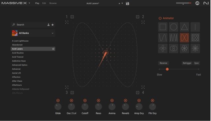Image resolution: width=211 pixels, height=121 pixels.
Task: Click the dice randomize icon for corner 1
Action: 72,17
